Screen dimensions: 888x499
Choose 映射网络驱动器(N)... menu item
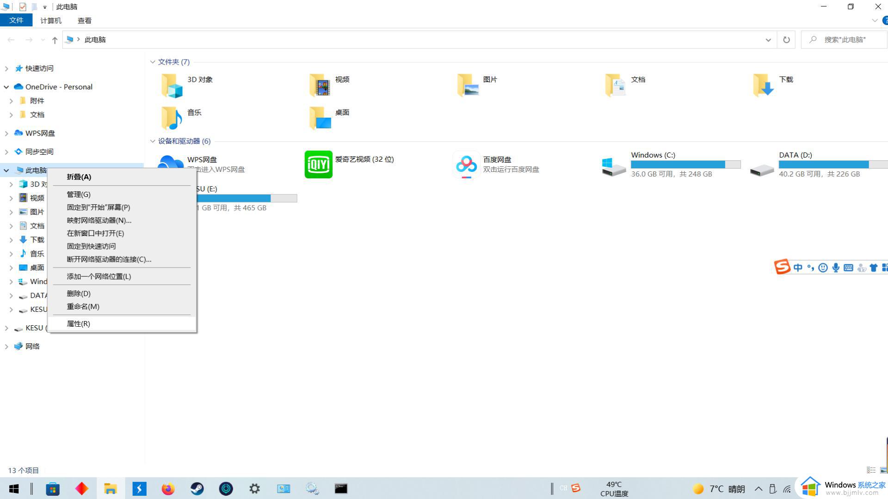tap(122, 220)
